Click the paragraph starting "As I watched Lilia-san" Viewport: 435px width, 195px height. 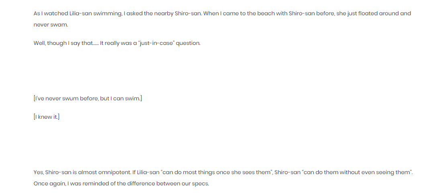(x=222, y=19)
